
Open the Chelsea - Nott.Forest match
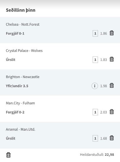[23, 24]
